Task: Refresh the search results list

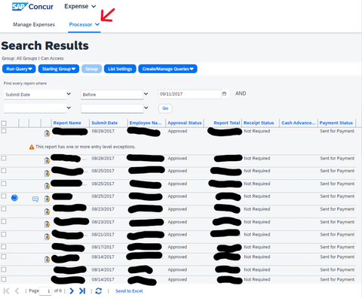Action: 99,291
